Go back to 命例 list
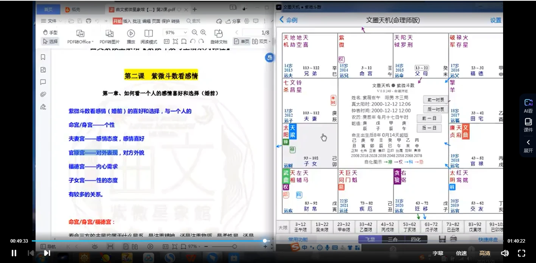This screenshot has width=536, height=263. point(289,20)
